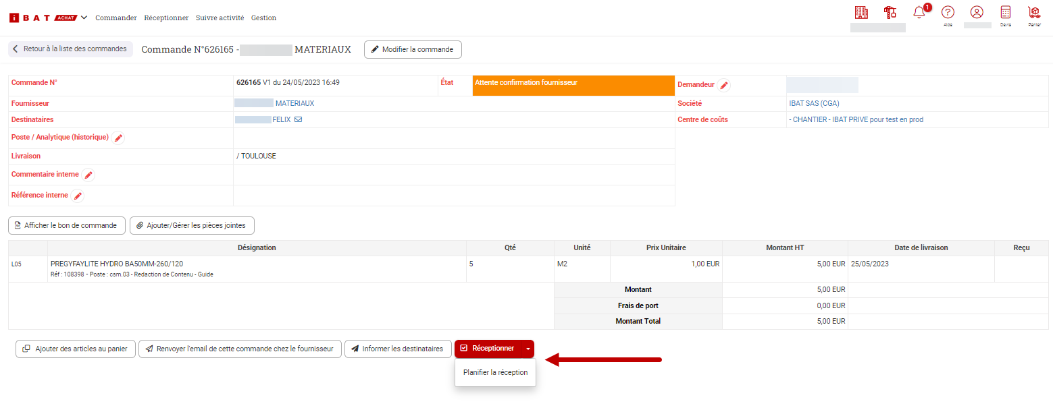This screenshot has height=412, width=1053.
Task: Edit Poste / Analytique pencil icon
Action: [x=118, y=138]
